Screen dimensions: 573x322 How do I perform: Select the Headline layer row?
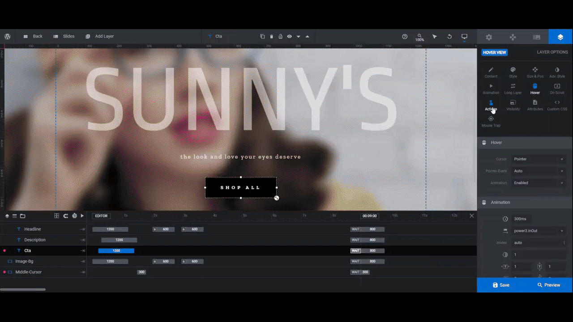point(43,229)
